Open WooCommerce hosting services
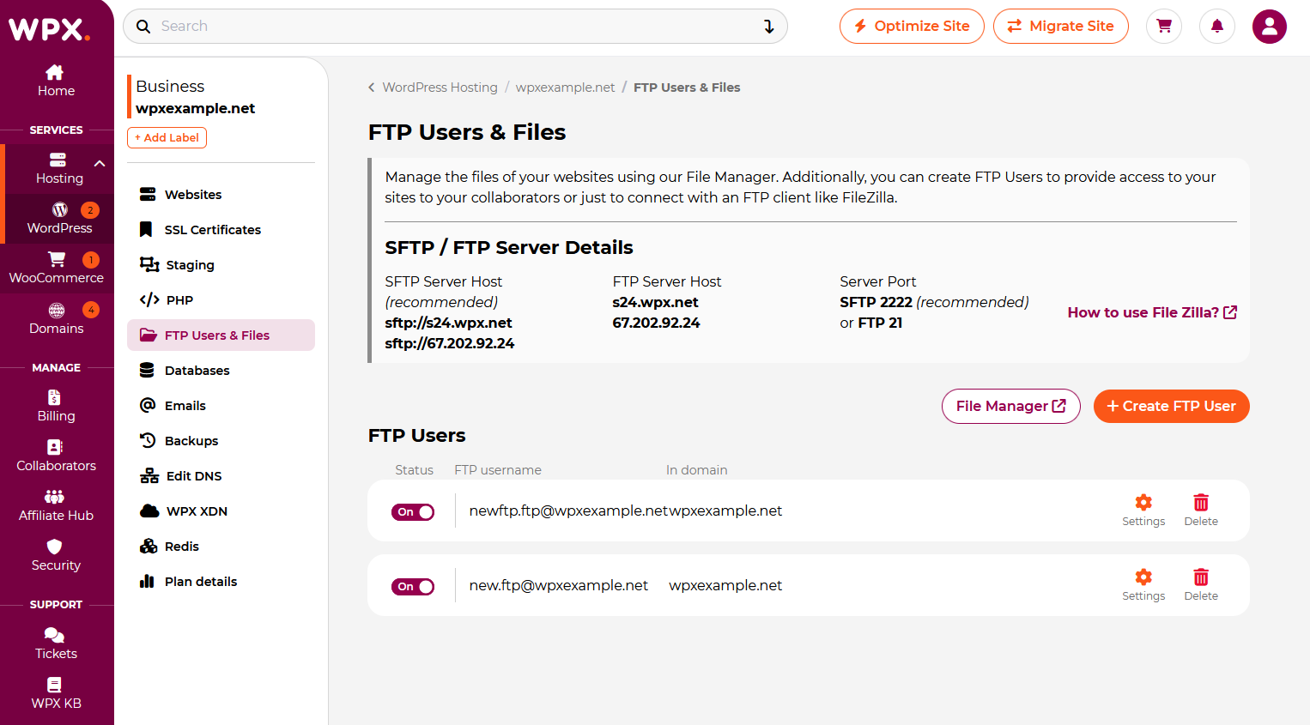Viewport: 1310px width, 725px height. pyautogui.click(x=57, y=268)
